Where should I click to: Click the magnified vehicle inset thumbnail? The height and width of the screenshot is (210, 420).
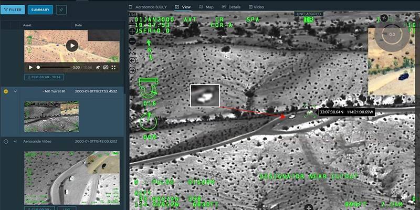(205, 96)
